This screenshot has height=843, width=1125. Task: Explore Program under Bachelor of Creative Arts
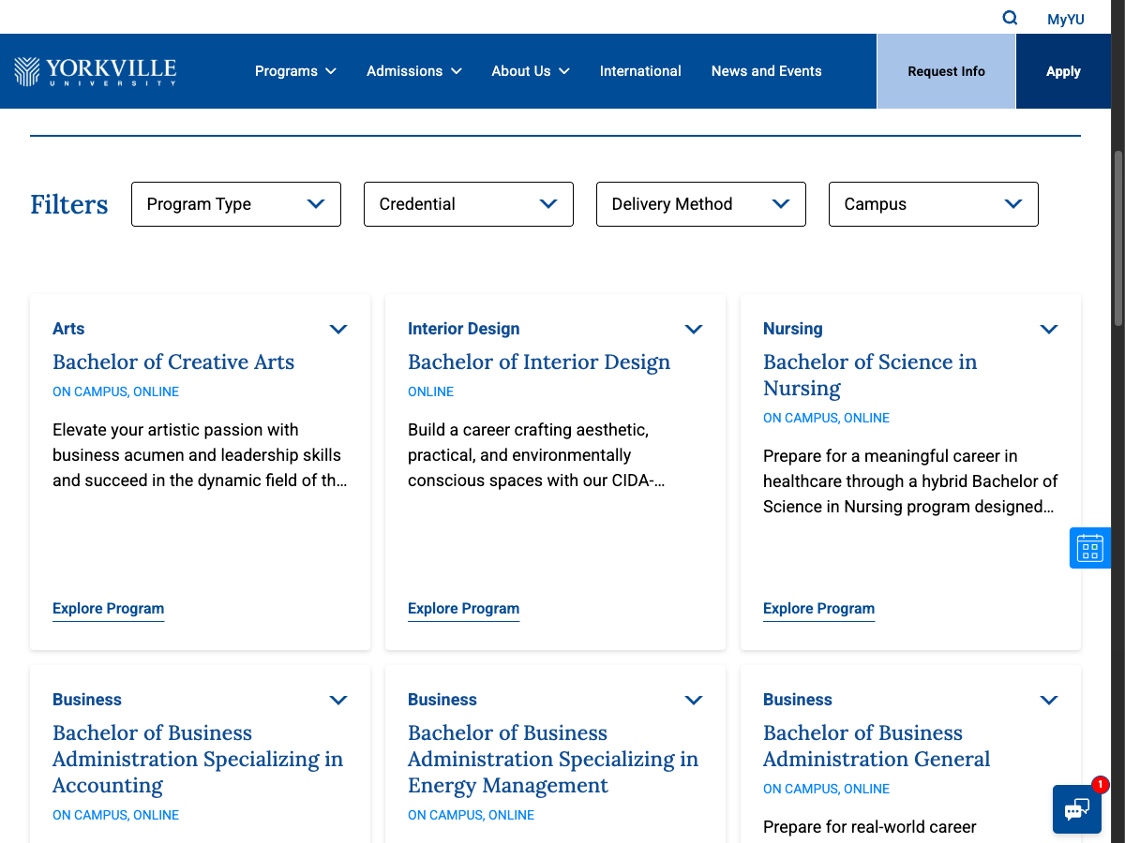point(109,609)
